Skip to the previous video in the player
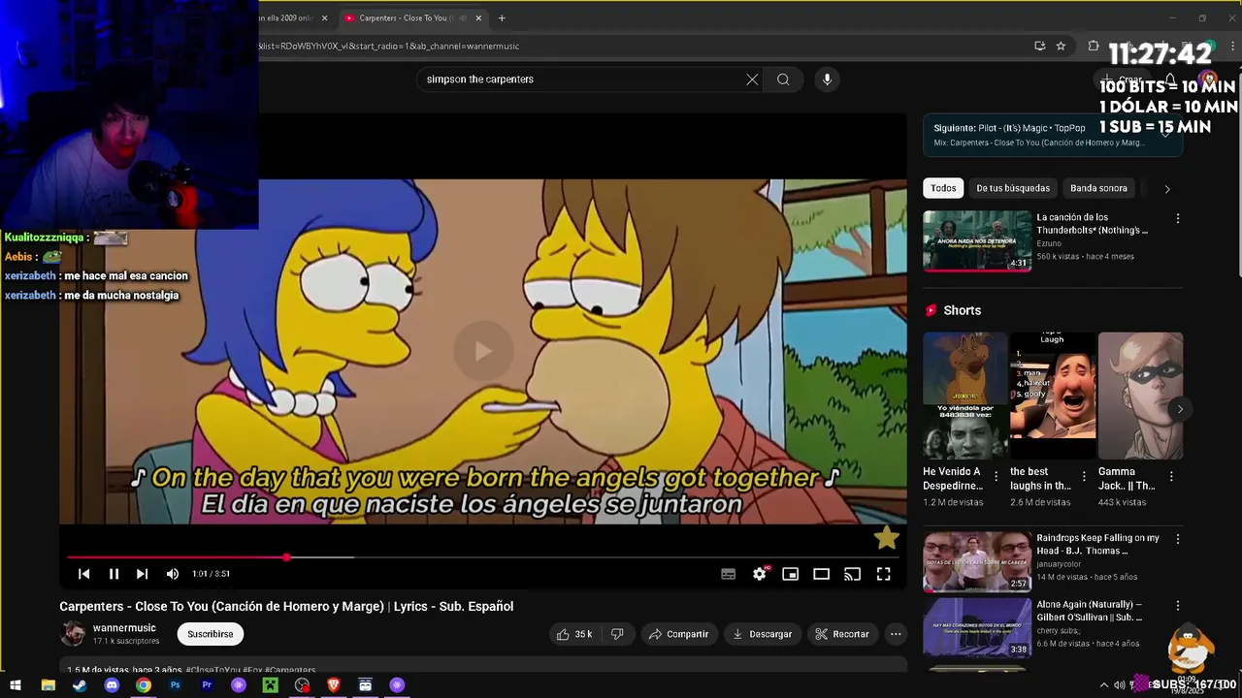Image resolution: width=1242 pixels, height=698 pixels. pos(84,574)
